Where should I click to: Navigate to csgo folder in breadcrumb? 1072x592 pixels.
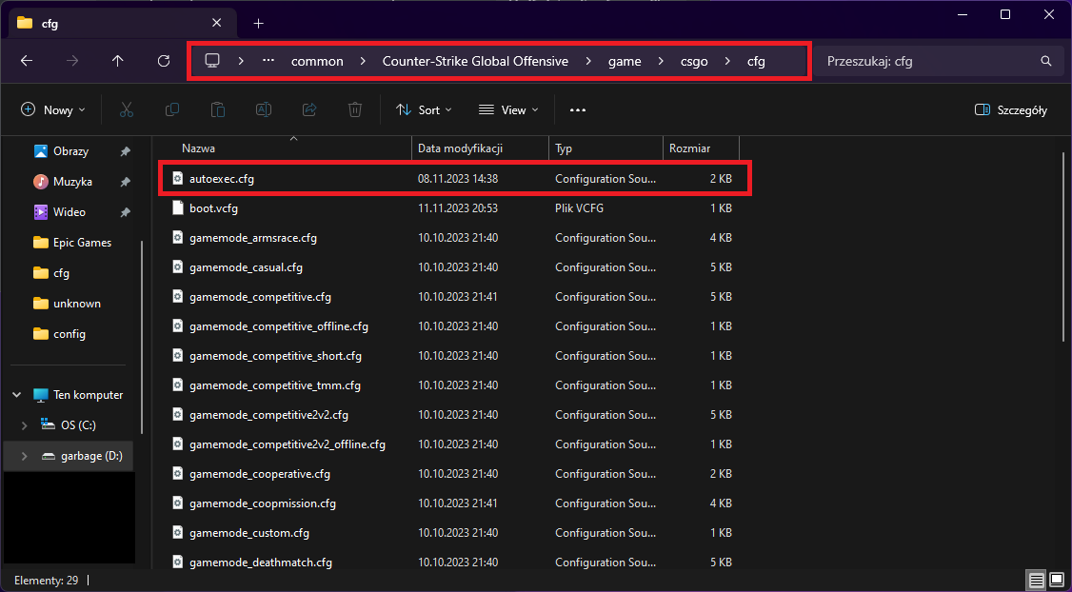coord(694,62)
